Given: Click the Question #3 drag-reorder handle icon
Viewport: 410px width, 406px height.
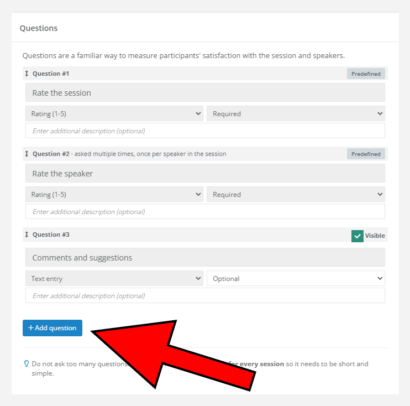Looking at the screenshot, I should pyautogui.click(x=27, y=235).
